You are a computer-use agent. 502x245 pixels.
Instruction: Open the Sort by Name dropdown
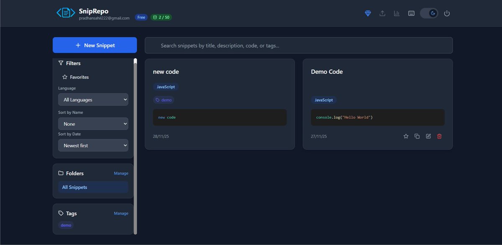93,124
